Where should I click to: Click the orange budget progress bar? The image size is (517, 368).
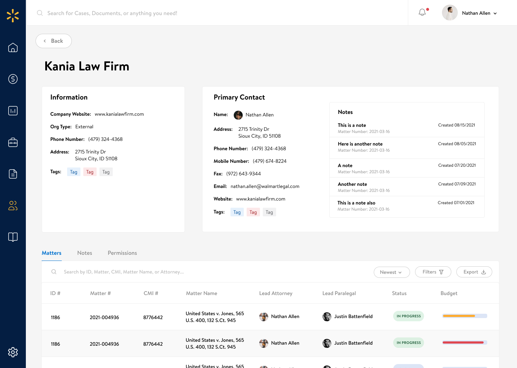point(465,316)
